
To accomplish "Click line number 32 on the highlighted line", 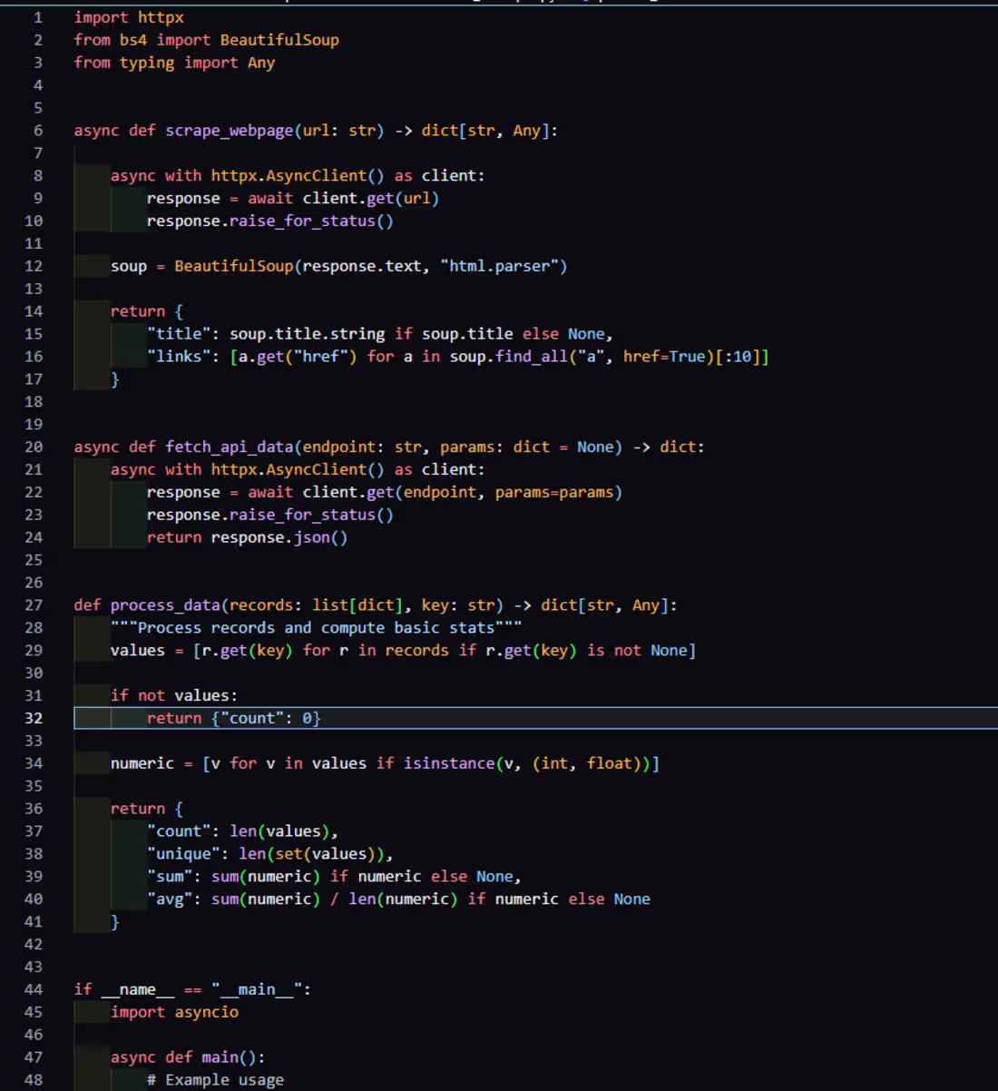I will (34, 718).
